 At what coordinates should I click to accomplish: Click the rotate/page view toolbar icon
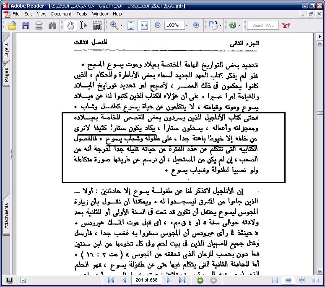click(x=213, y=25)
